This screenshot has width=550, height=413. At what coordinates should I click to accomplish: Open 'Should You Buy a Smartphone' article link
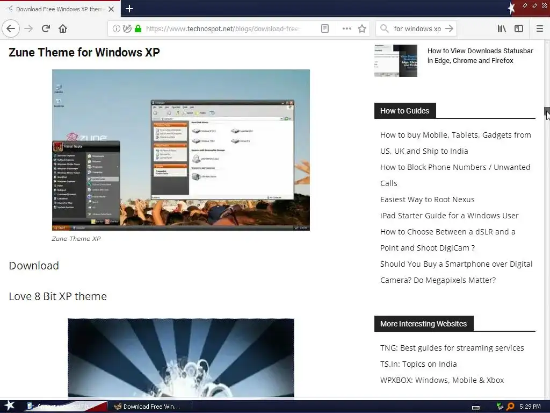pyautogui.click(x=457, y=272)
